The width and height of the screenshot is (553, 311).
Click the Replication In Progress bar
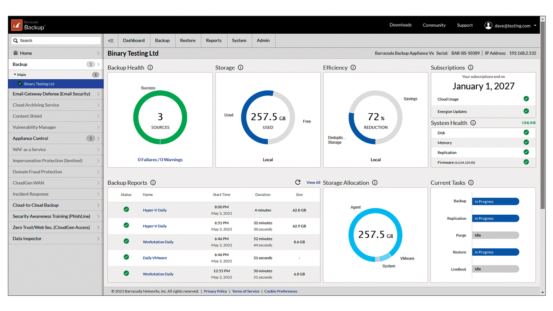coord(495,218)
